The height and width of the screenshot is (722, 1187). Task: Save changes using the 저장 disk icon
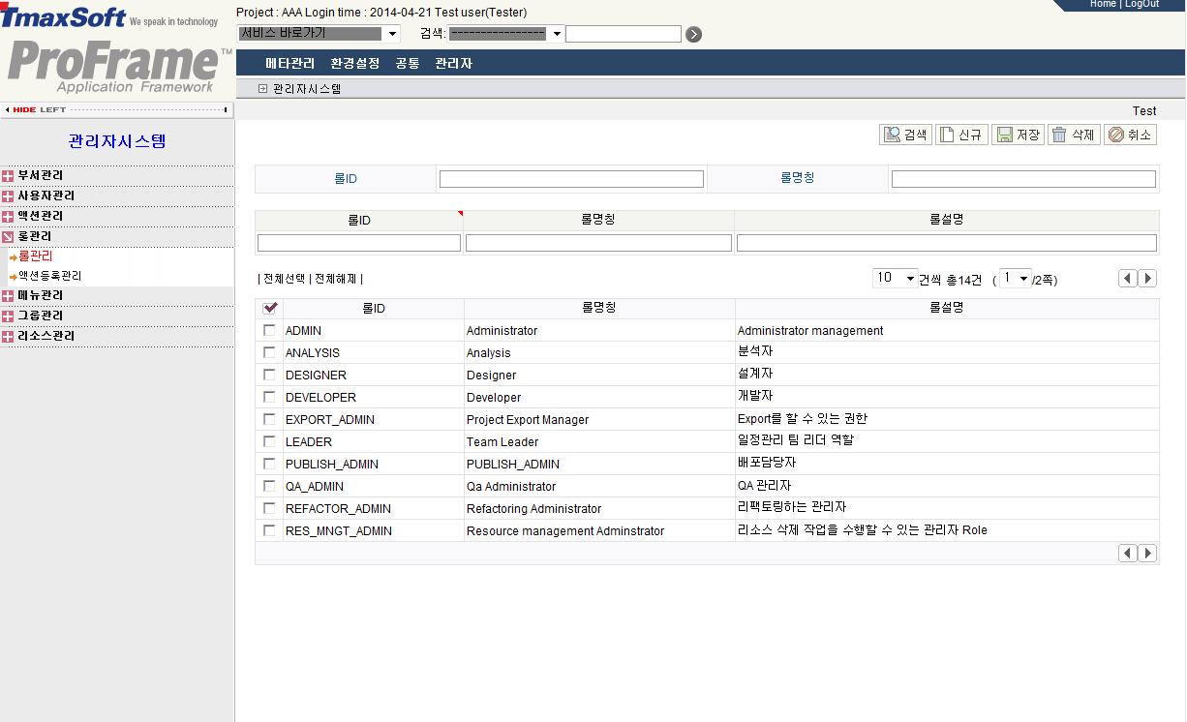(x=1018, y=135)
